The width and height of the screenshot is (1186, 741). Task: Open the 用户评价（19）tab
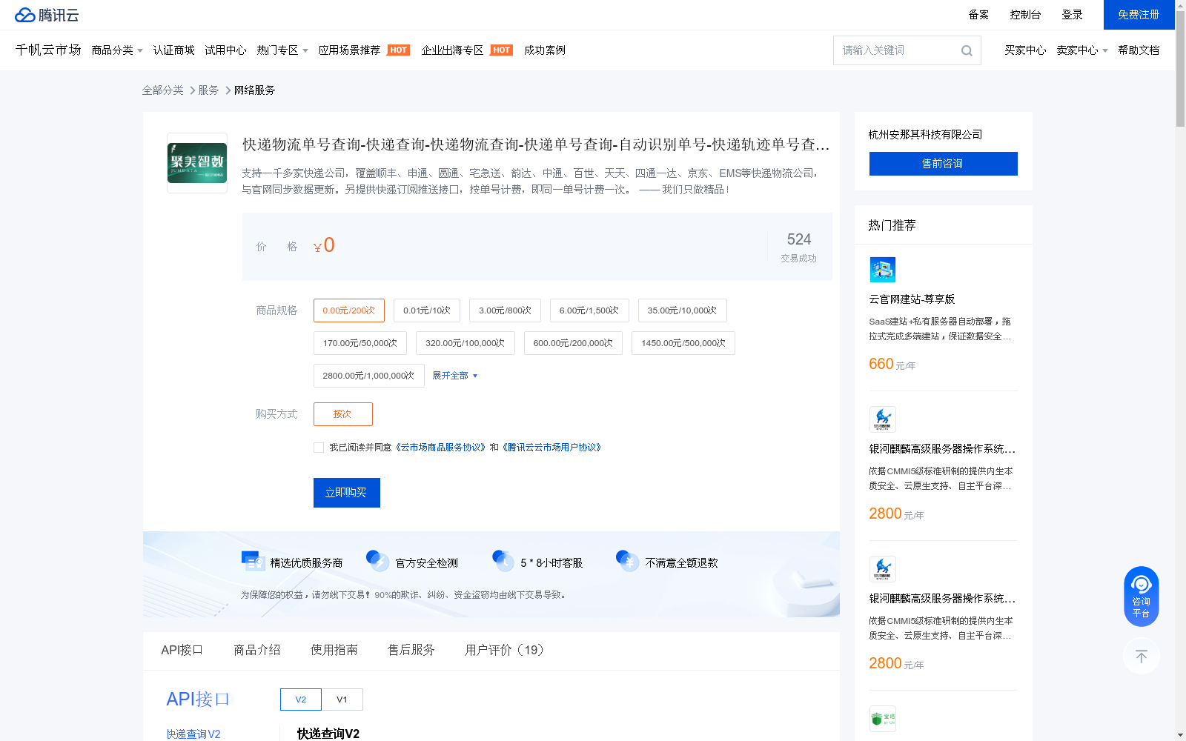point(505,650)
